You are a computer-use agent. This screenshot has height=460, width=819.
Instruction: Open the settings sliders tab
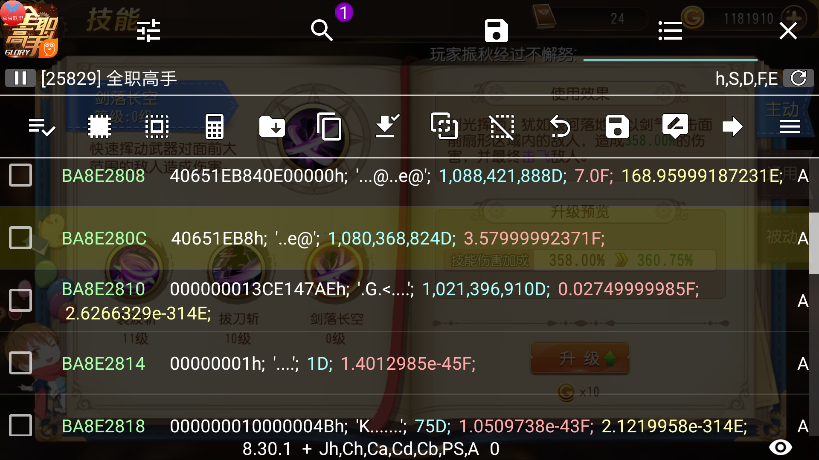point(148,31)
